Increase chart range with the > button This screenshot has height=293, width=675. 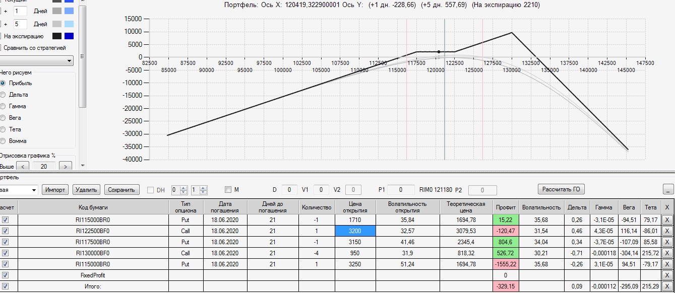65,166
